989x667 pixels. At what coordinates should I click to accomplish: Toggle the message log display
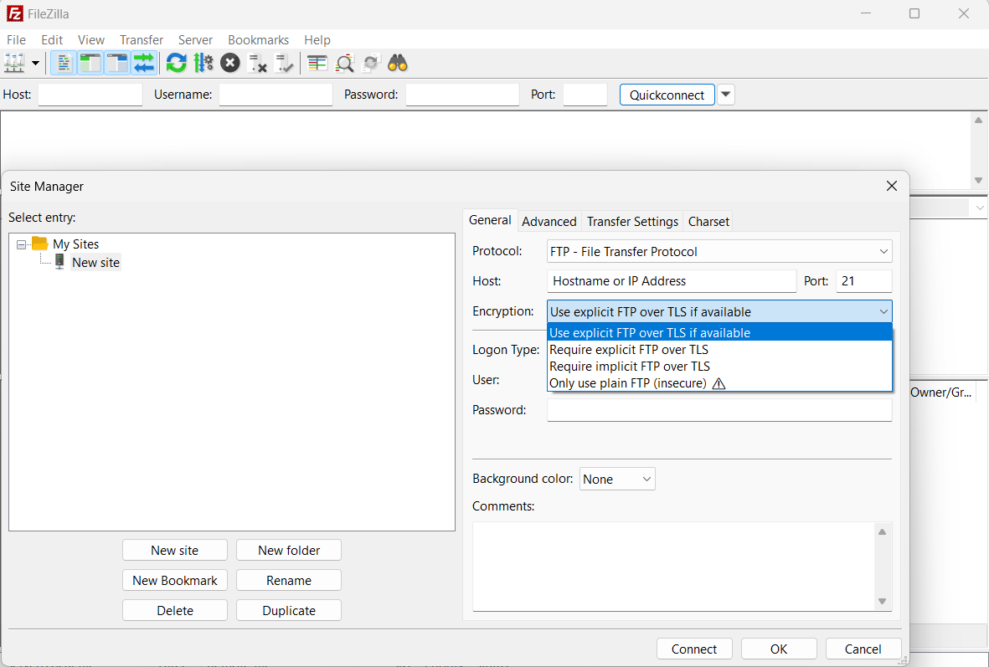pyautogui.click(x=63, y=63)
